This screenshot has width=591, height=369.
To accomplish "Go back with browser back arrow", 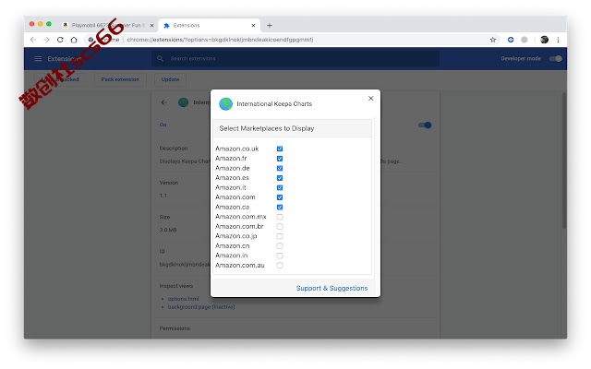I will pos(33,40).
